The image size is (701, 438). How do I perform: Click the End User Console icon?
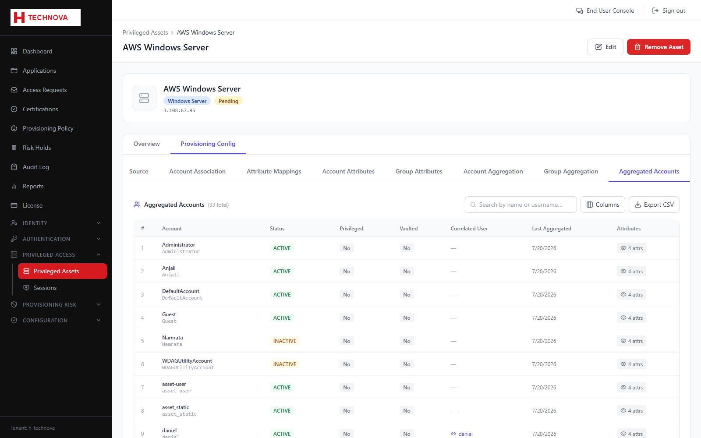point(580,11)
